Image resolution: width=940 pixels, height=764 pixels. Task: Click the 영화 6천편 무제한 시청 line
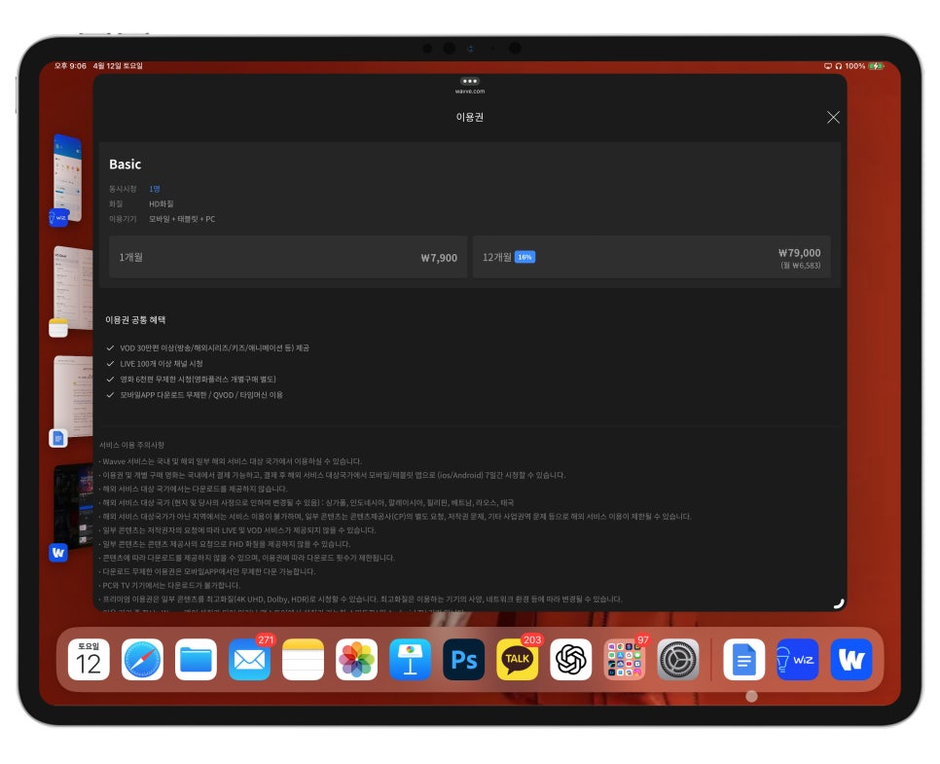(198, 379)
